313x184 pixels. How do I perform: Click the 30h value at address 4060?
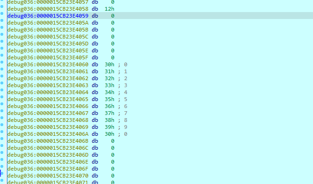109,64
